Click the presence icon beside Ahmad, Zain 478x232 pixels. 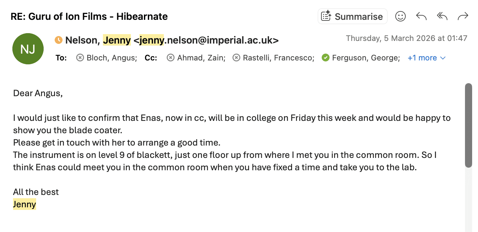171,58
